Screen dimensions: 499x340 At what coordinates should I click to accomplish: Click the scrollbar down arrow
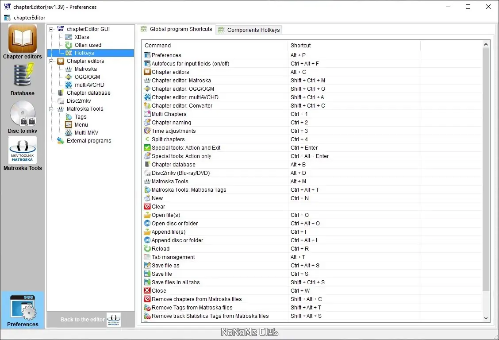[486, 318]
